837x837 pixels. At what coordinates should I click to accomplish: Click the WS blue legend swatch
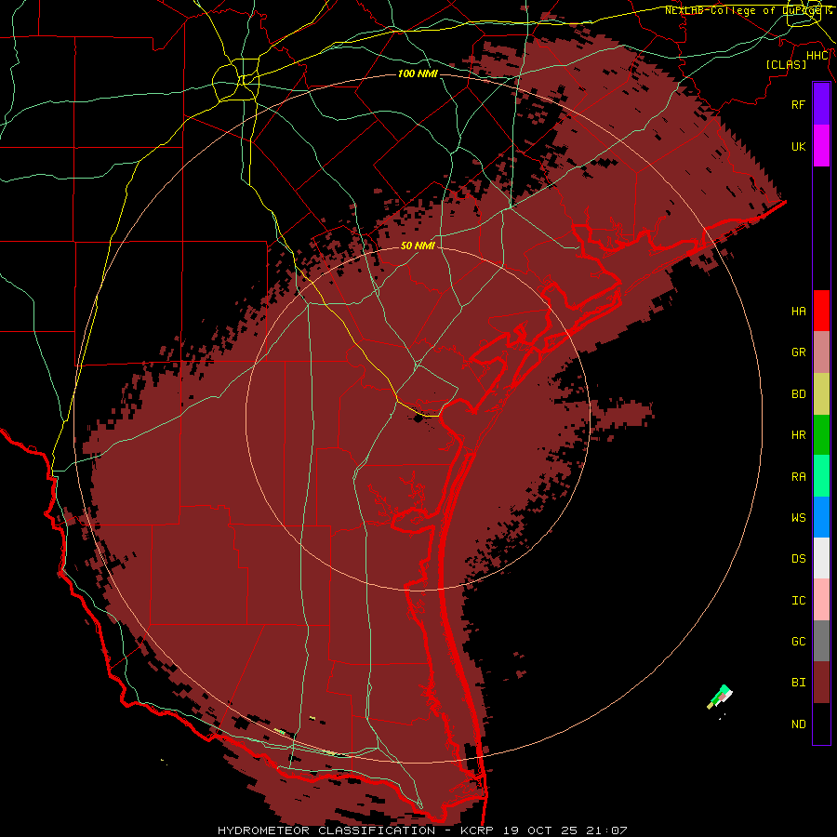pos(821,517)
